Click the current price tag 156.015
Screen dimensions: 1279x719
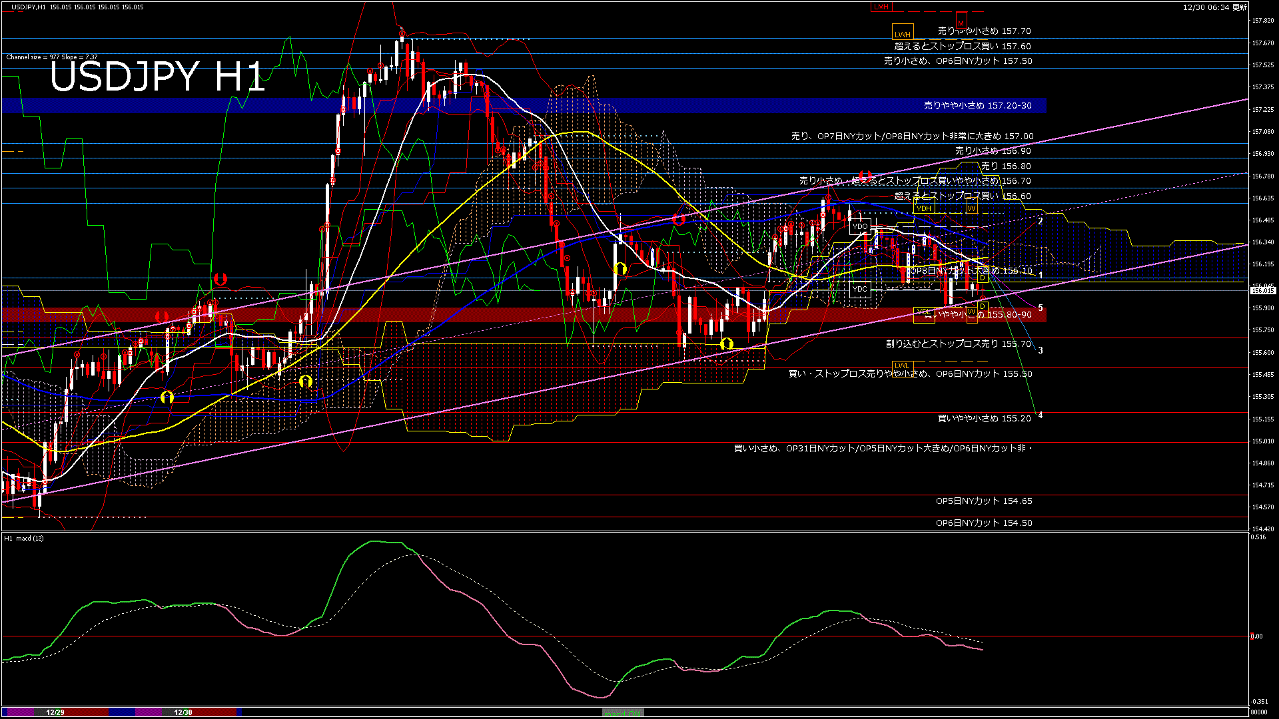(x=1262, y=290)
